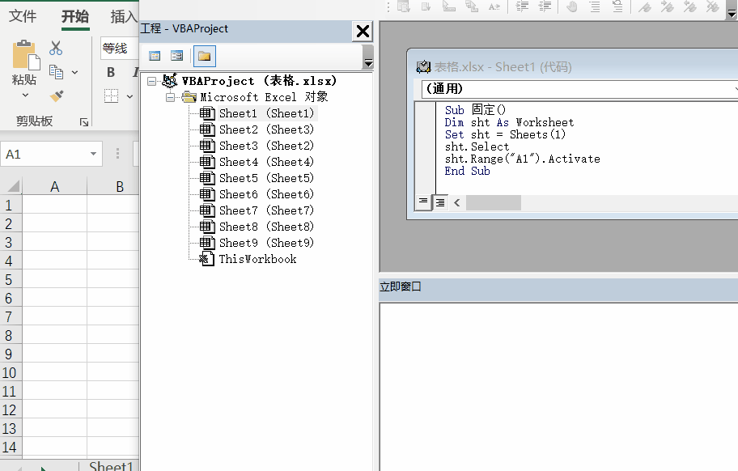Viewport: 738px width, 471px height.
Task: Click Uncomment Block toolbar icon
Action: pos(617,6)
